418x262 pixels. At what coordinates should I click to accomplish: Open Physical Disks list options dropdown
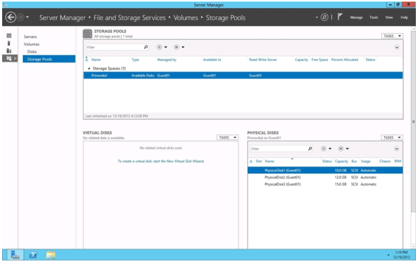(x=326, y=149)
